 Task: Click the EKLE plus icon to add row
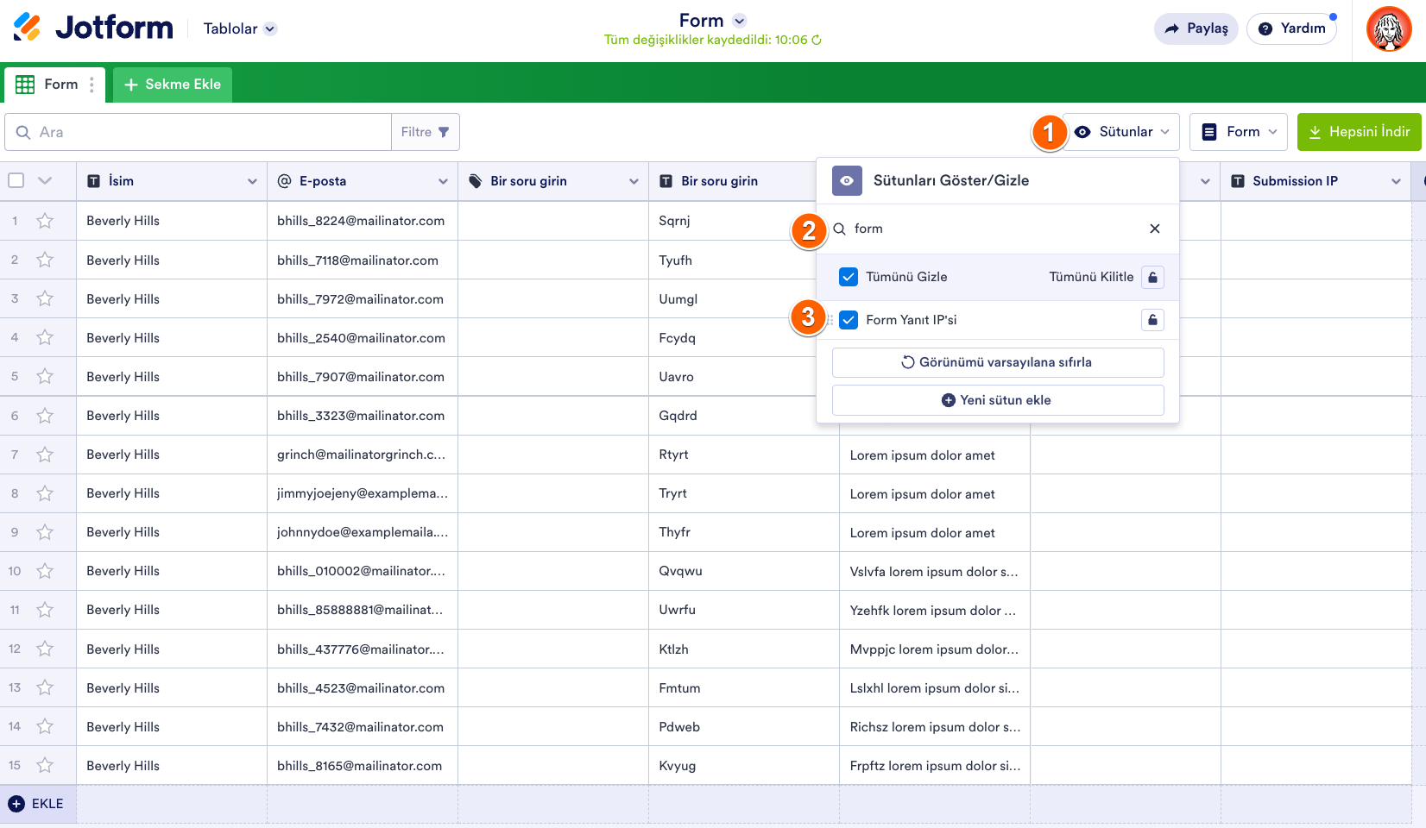(16, 804)
